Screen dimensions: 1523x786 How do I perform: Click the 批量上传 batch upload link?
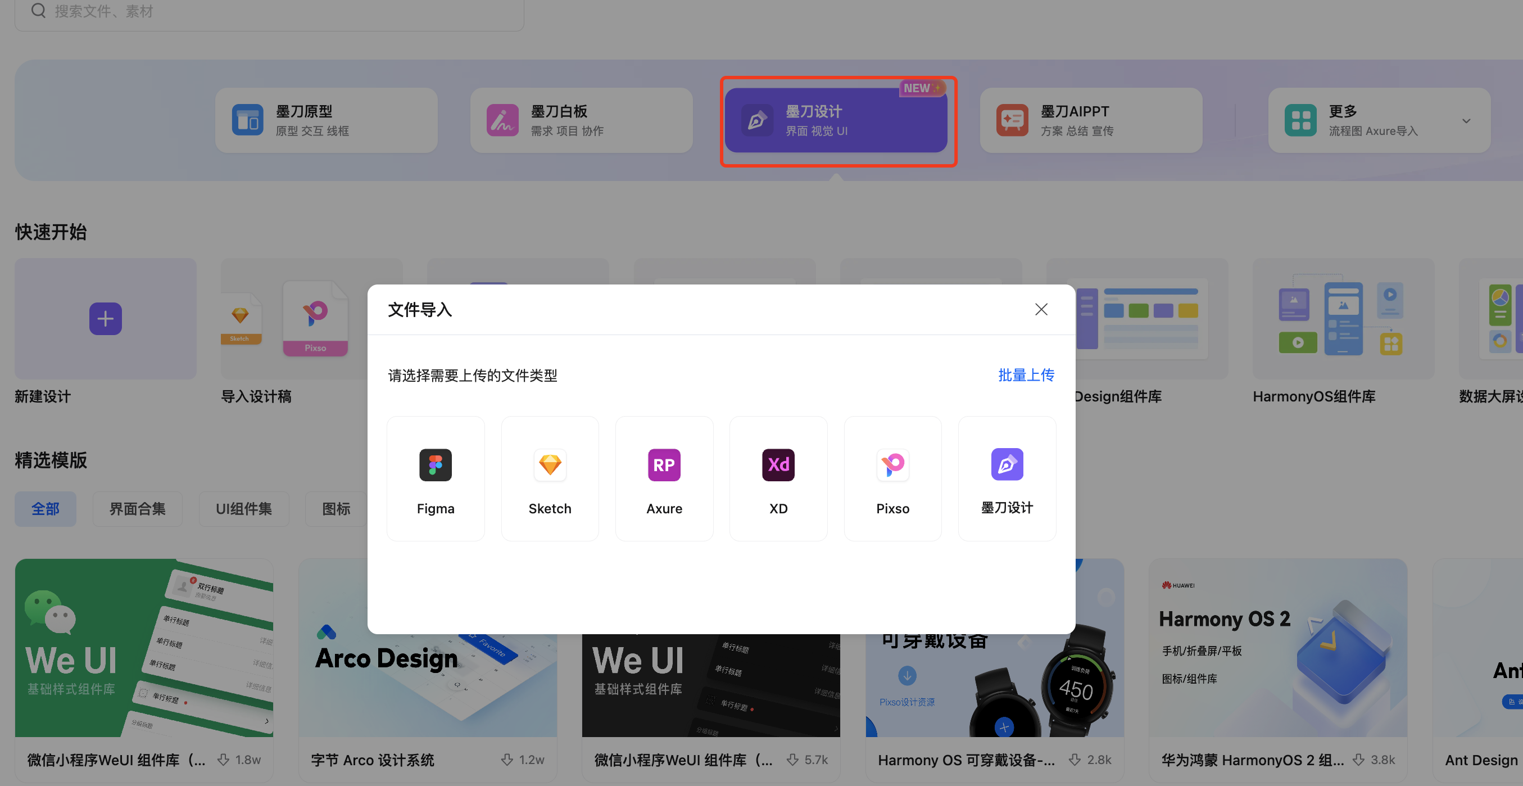1026,375
